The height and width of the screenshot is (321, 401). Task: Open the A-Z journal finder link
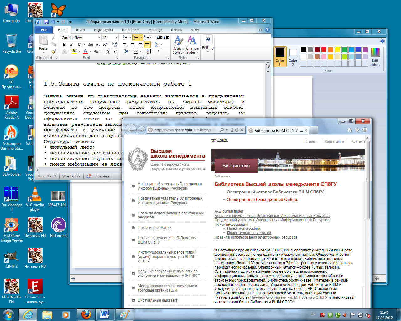tap(229, 211)
